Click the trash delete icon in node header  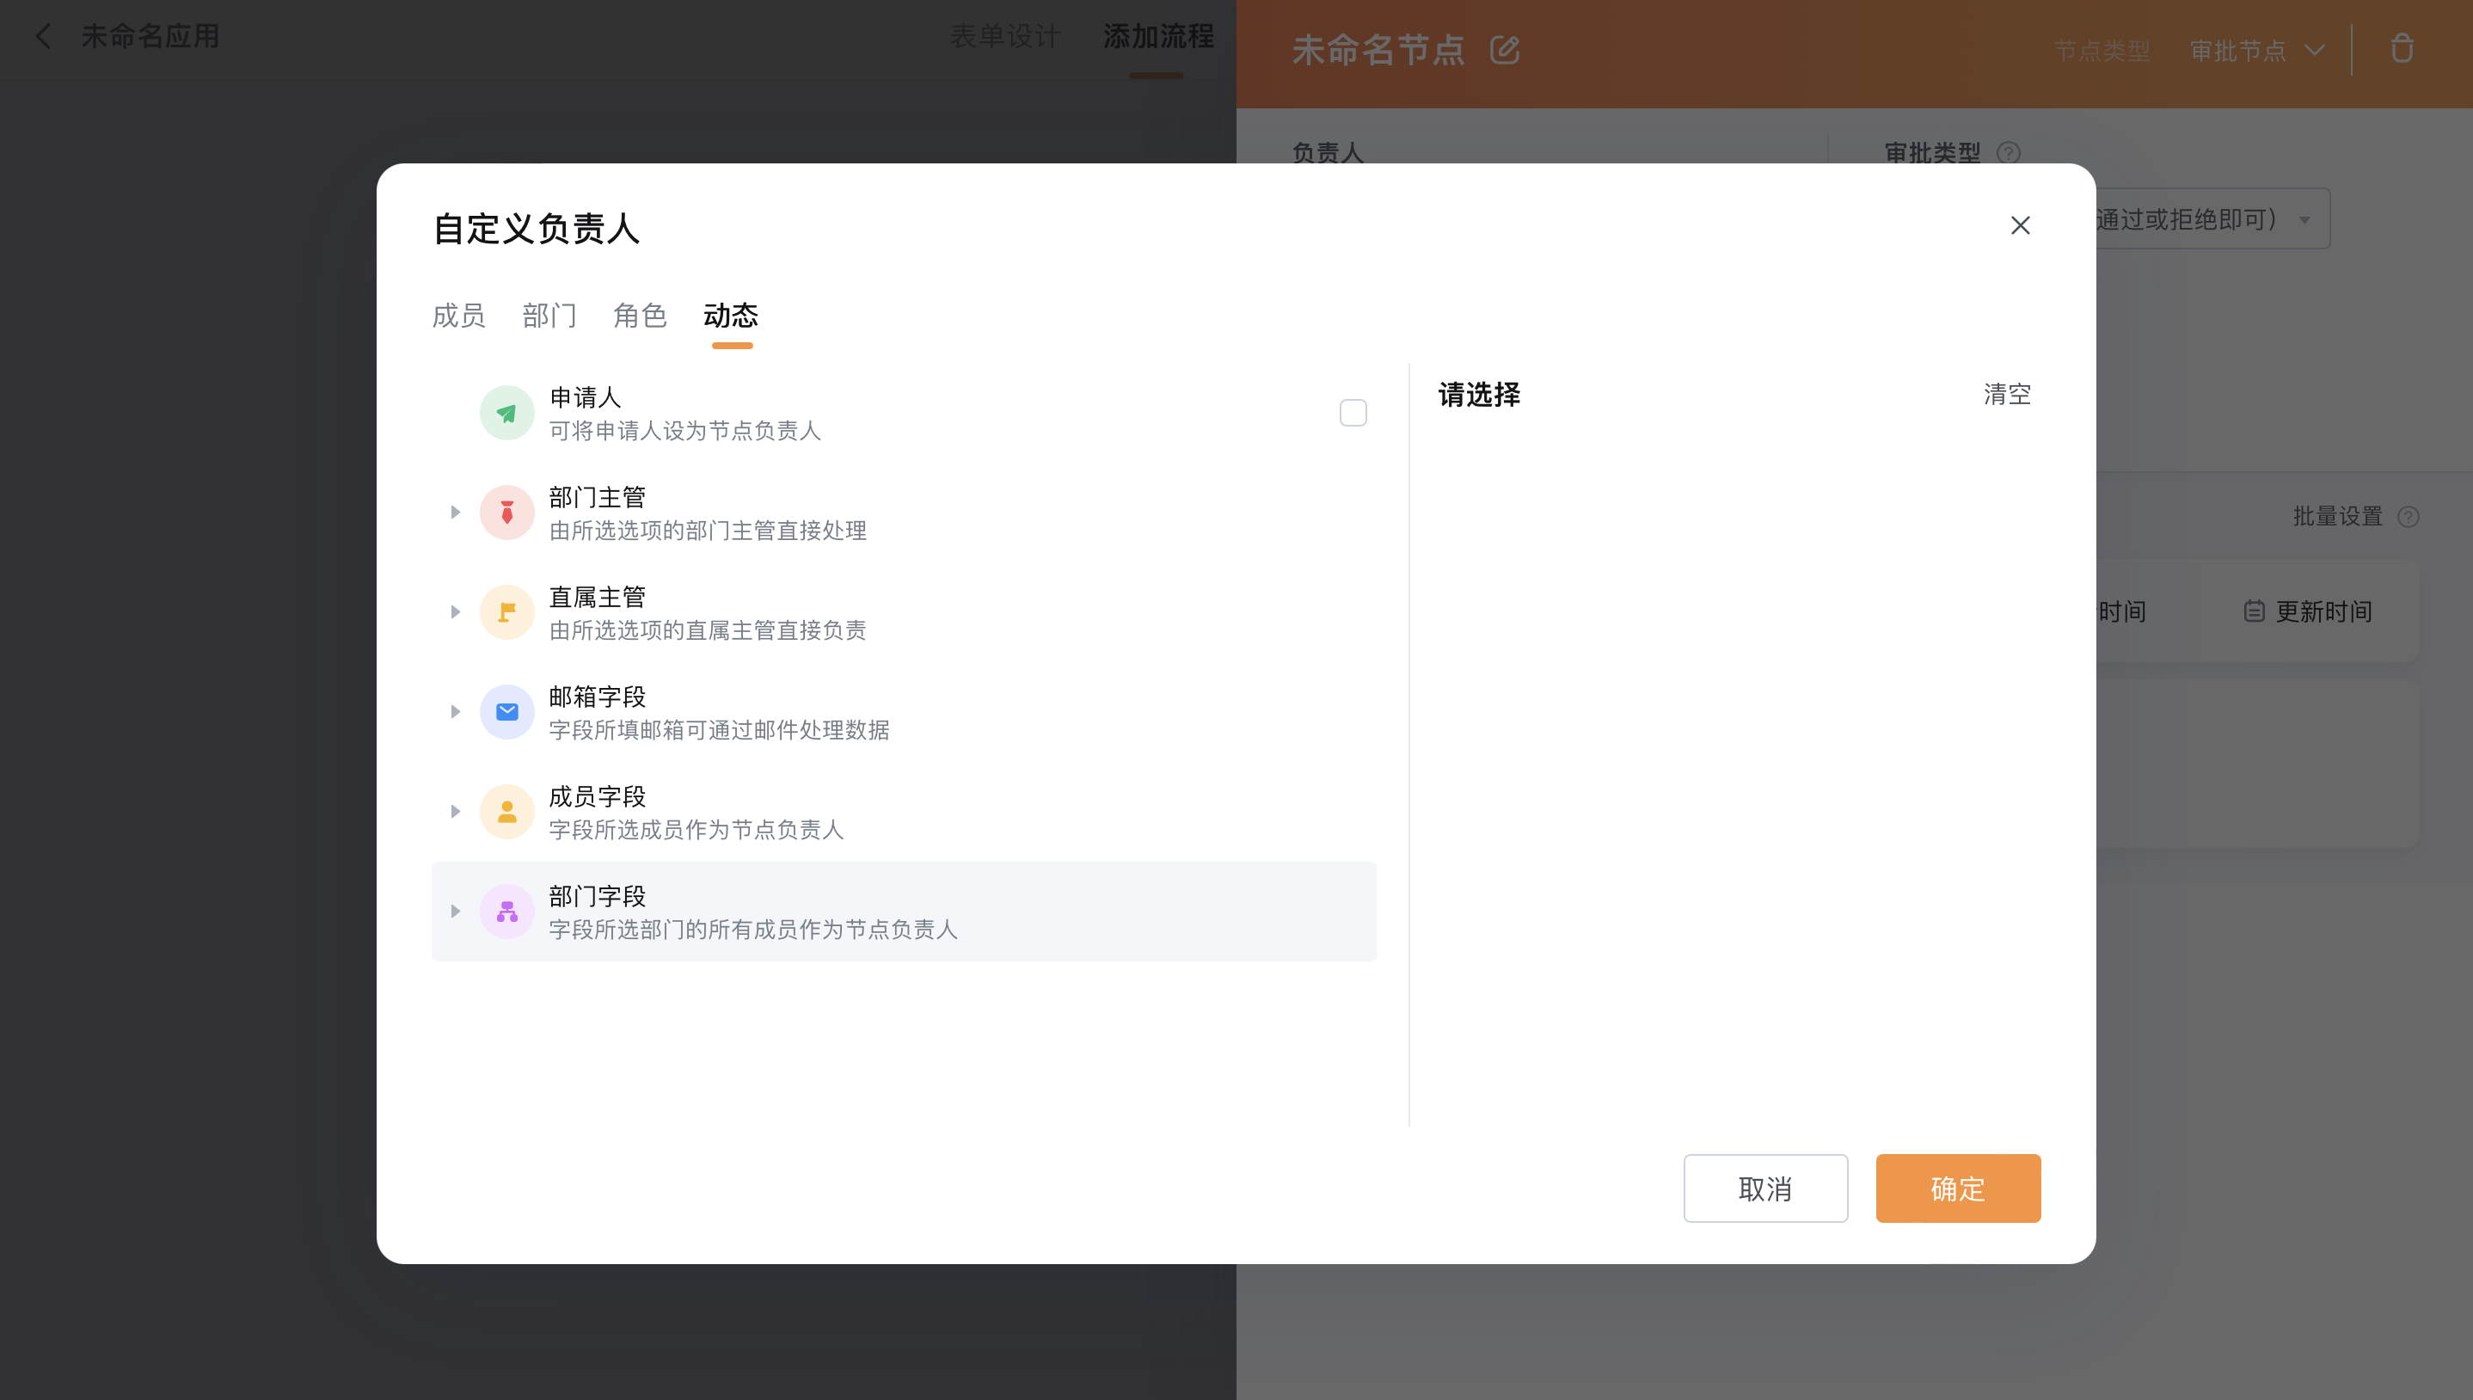point(2402,49)
